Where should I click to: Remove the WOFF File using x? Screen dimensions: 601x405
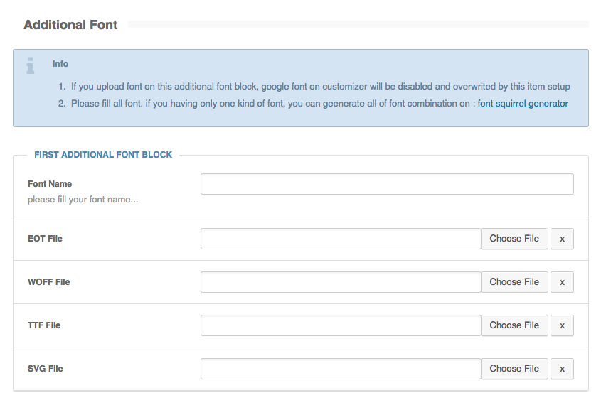pyautogui.click(x=562, y=282)
